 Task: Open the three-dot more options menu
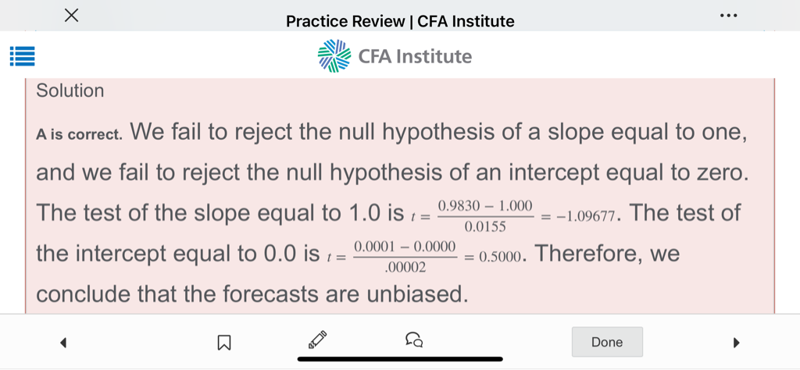click(x=728, y=16)
